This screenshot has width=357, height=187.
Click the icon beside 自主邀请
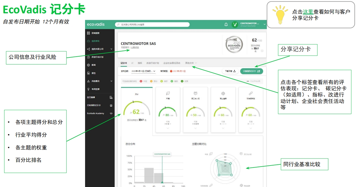click(111, 97)
